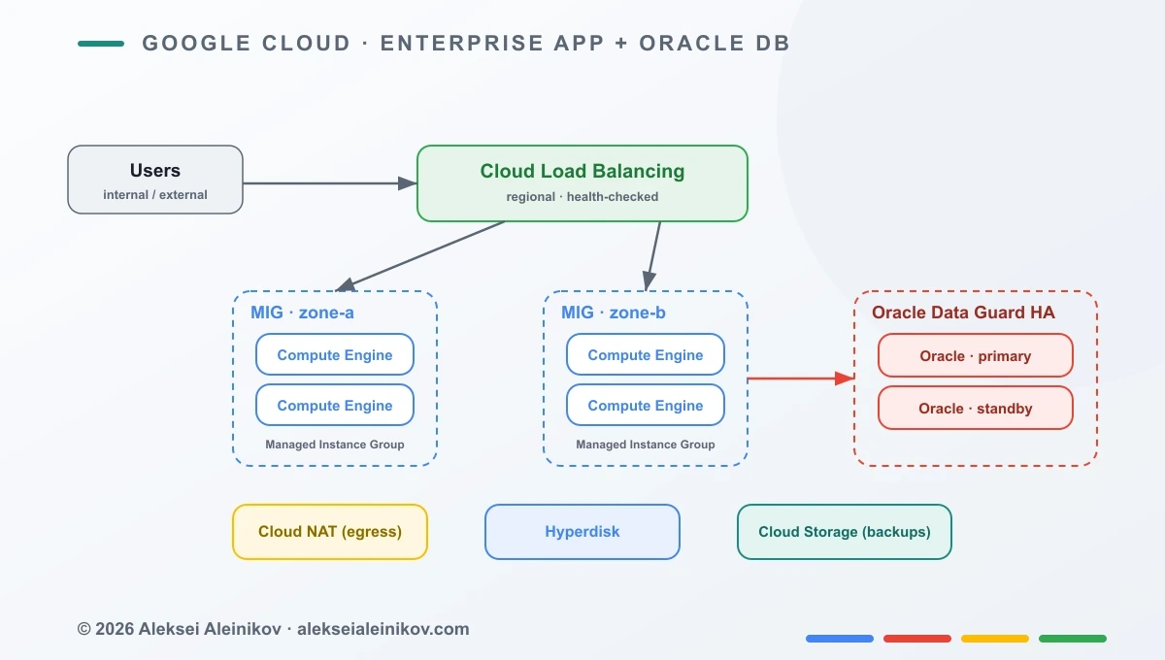1165x660 pixels.
Task: Select second Compute Engine in MIG zone-b
Action: pos(646,406)
